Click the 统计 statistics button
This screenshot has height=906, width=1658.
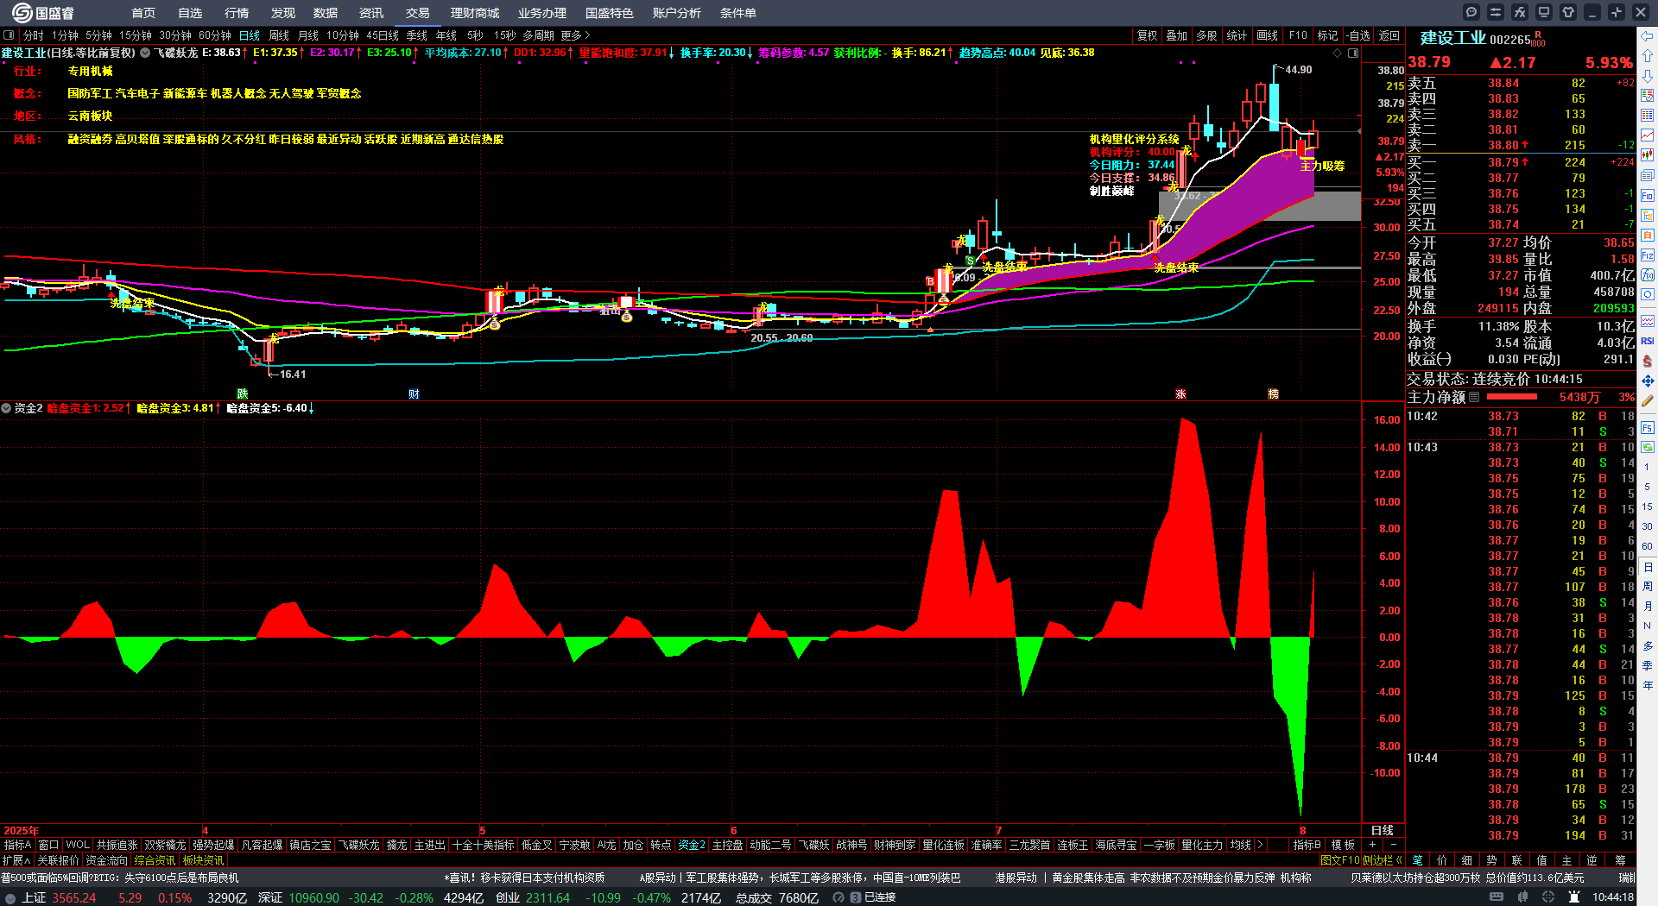[1237, 35]
